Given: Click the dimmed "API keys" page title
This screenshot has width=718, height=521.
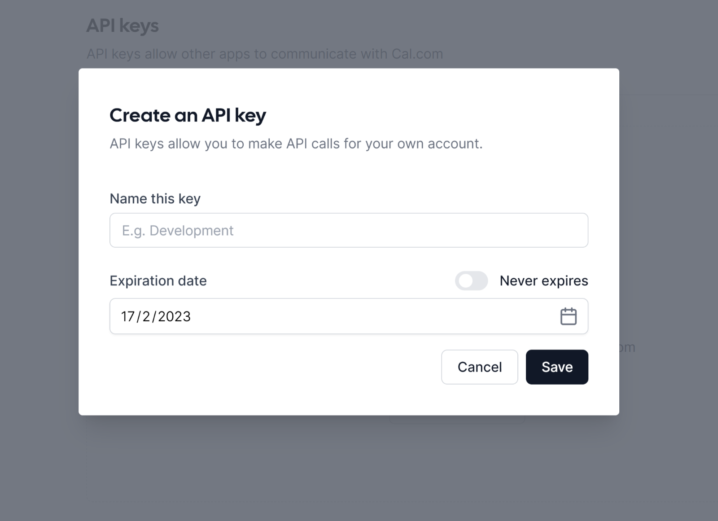Looking at the screenshot, I should pos(123,26).
